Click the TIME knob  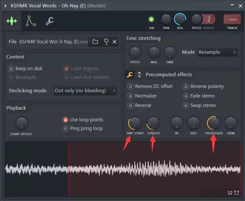point(170,52)
